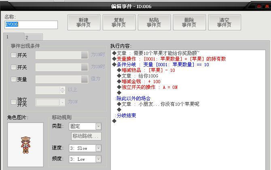Click the red close window icon
The image size is (271, 170).
coord(267,6)
